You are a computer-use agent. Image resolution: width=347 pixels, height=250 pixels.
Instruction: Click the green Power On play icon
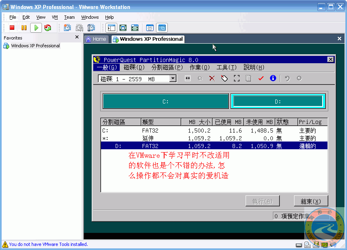36,28
